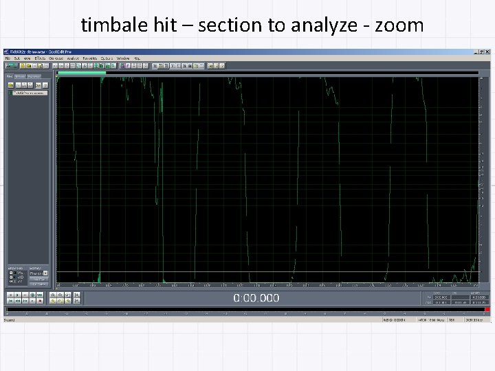Switch to the Effects tab in the left panel
495x371 pixels.
[x=20, y=77]
